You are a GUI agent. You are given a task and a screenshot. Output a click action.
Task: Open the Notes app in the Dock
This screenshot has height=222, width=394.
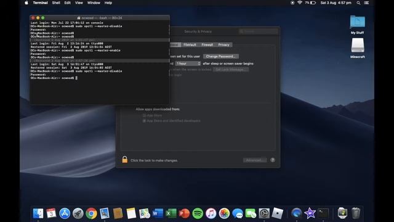coord(131,213)
